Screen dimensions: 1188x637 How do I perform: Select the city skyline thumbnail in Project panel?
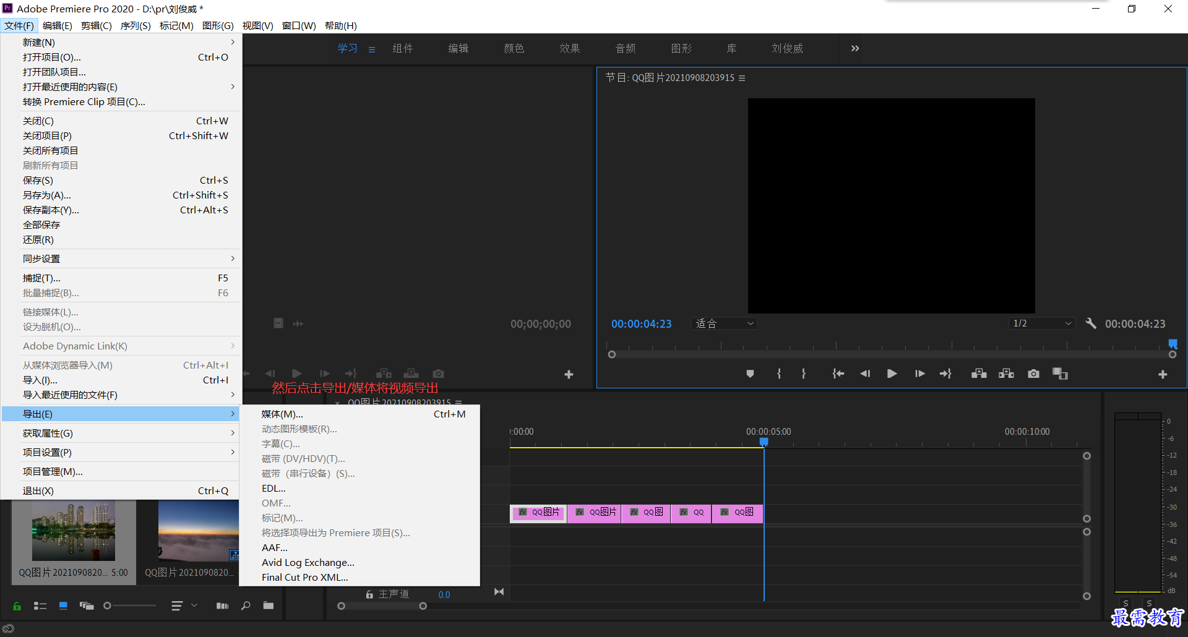point(74,531)
